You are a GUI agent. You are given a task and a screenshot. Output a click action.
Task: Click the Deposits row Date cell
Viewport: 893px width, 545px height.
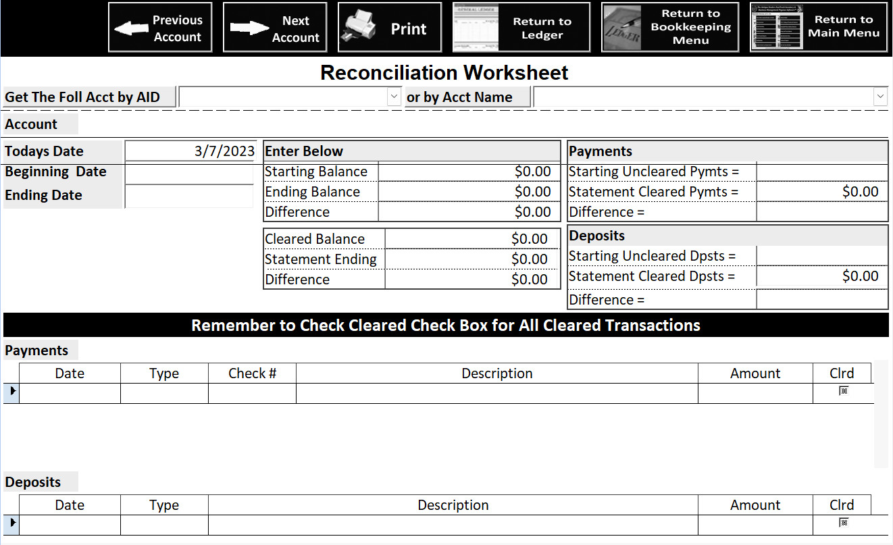coord(70,525)
